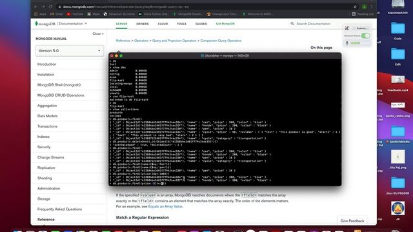Image resolution: width=413 pixels, height=232 pixels.
Task: Open Security in the sidebar
Action: click(x=44, y=147)
